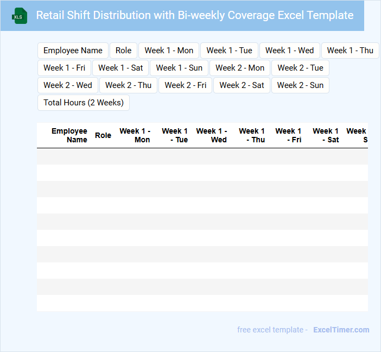
Task: Open the ExcelTimer.com link
Action: 341,330
